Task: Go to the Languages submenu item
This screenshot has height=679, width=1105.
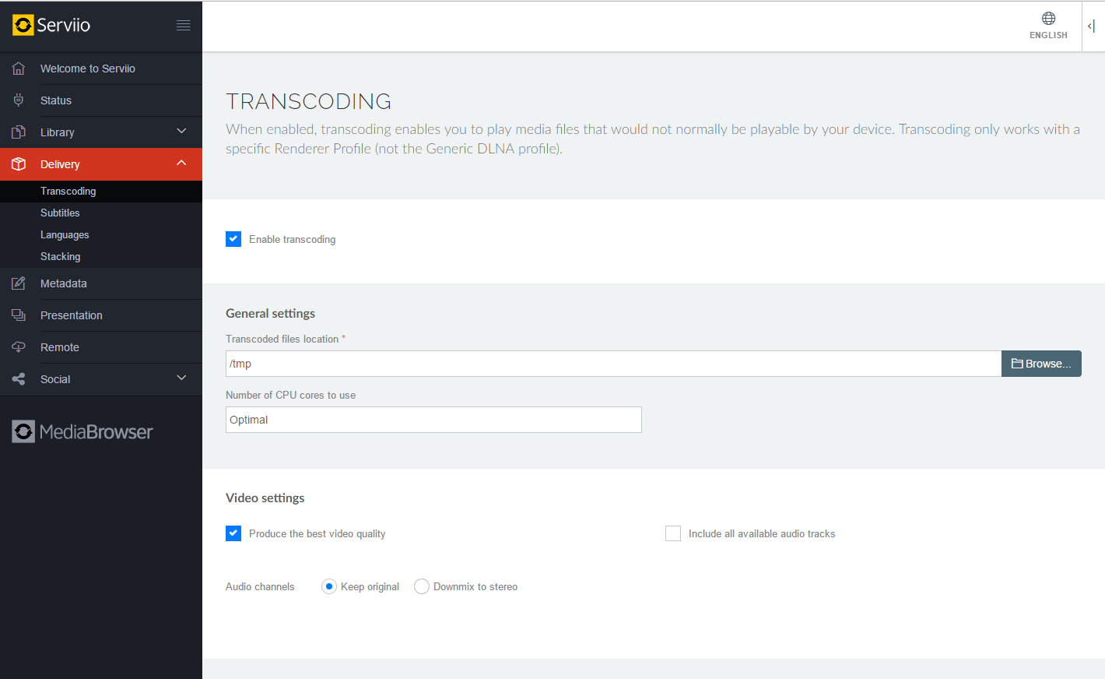Action: (65, 234)
